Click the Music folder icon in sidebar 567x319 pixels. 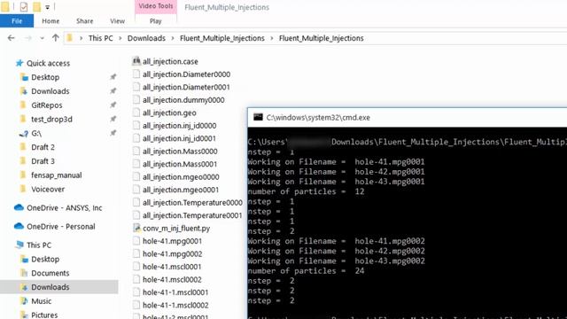pos(24,301)
